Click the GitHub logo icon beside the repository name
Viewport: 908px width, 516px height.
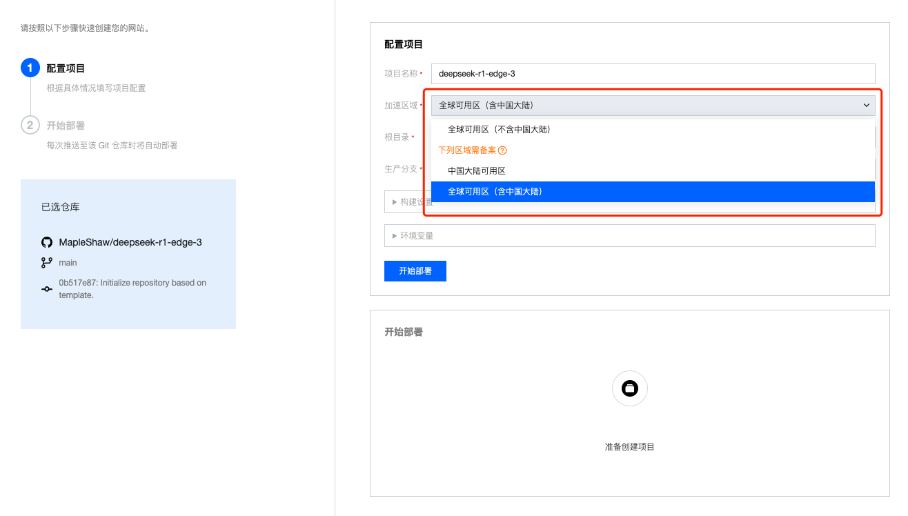[46, 241]
